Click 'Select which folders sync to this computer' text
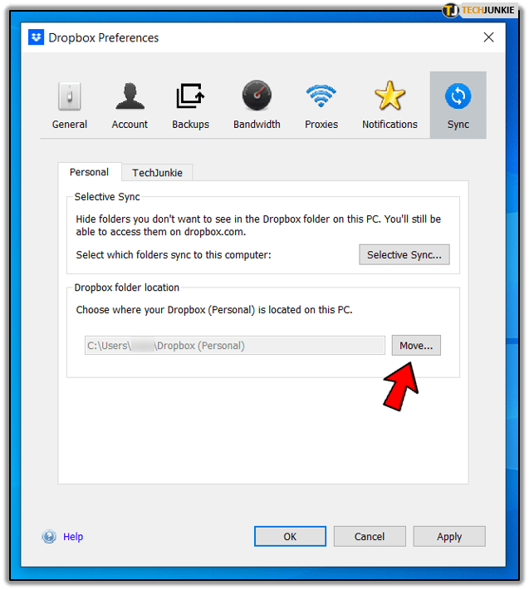Screen dimensions: 529x590 tap(174, 255)
